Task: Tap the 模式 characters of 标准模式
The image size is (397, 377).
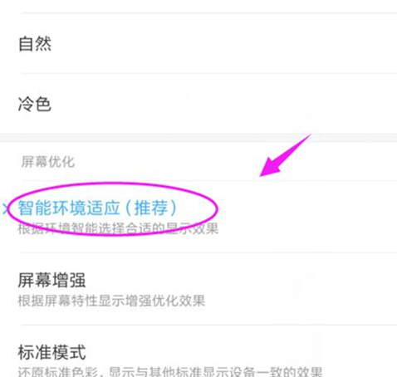Action: click(69, 352)
